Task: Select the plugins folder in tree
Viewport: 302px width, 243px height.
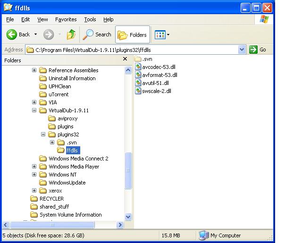Action: [x=66, y=126]
